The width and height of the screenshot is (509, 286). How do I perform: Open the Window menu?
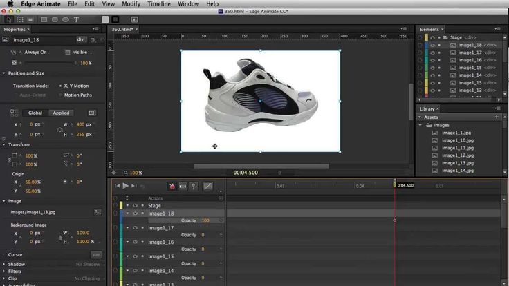coord(188,4)
